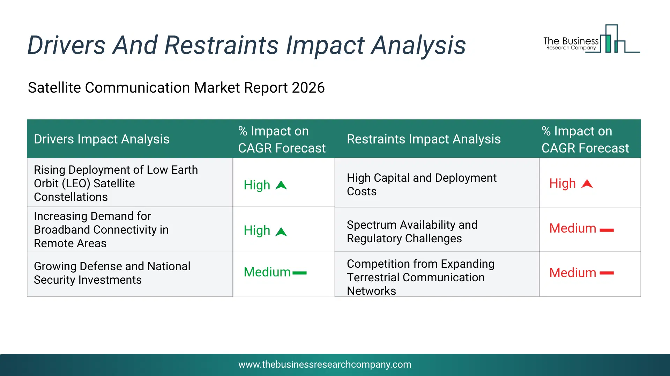Image resolution: width=670 pixels, height=376 pixels.
Task: Click red up arrow beside High Capital Costs
Action: 587,184
